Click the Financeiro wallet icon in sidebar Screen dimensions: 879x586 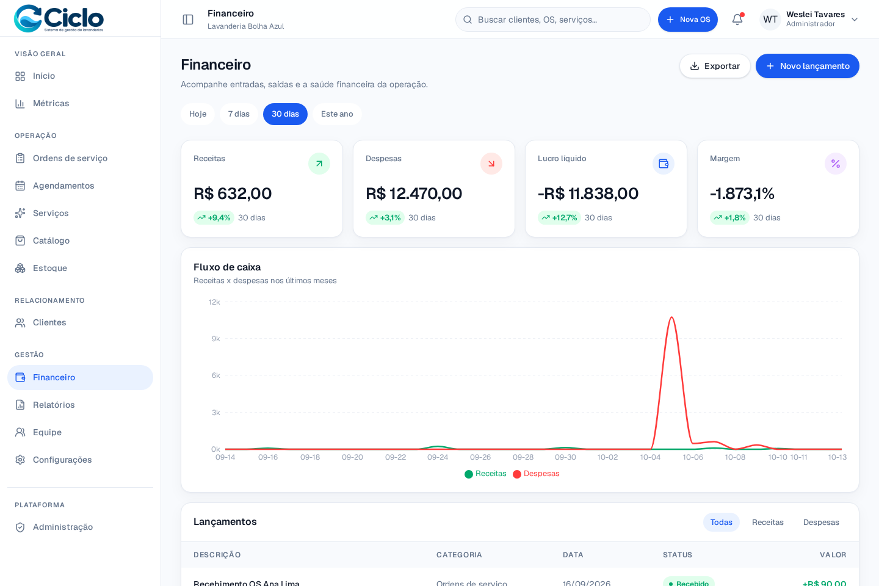coord(20,378)
